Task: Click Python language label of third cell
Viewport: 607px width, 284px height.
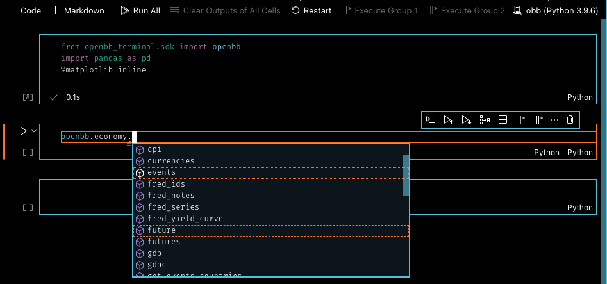Action: click(580, 208)
